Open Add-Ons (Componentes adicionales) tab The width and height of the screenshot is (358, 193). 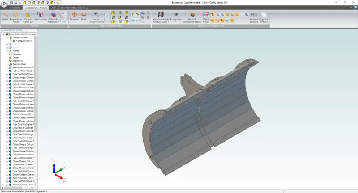(x=69, y=8)
